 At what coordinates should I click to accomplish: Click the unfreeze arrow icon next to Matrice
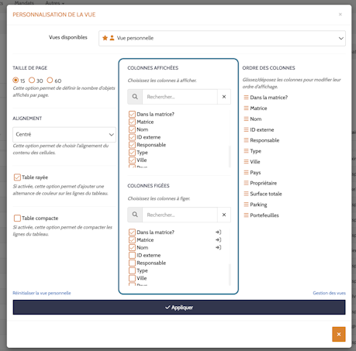pos(218,240)
